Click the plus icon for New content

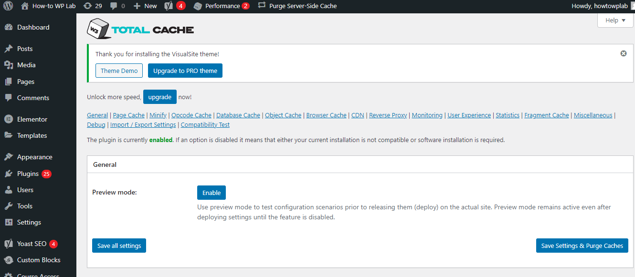coord(137,6)
